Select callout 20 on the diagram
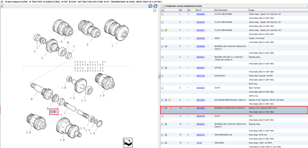The image size is (308, 148). pyautogui.click(x=28, y=133)
